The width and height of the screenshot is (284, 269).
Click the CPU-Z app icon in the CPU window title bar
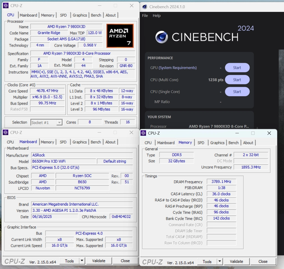(6, 6)
